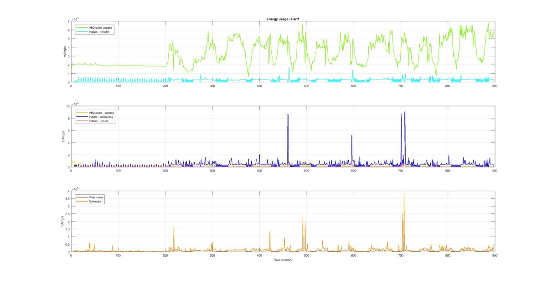Click dark blue line sample beside 'Iridium - connecting'
Image resolution: width=547 pixels, height=283 pixels.
(81, 116)
